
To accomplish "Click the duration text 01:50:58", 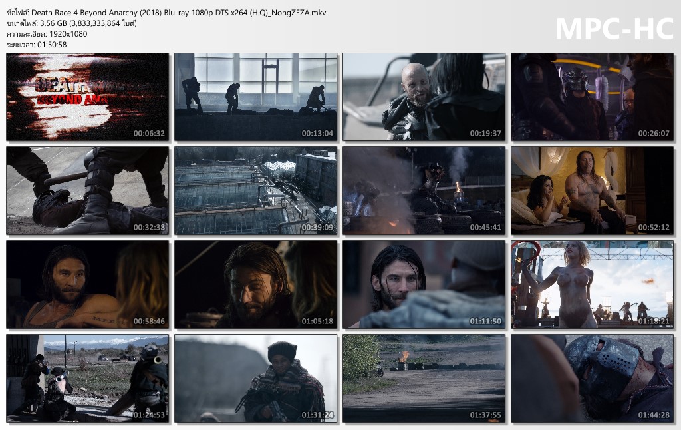I will click(52, 45).
